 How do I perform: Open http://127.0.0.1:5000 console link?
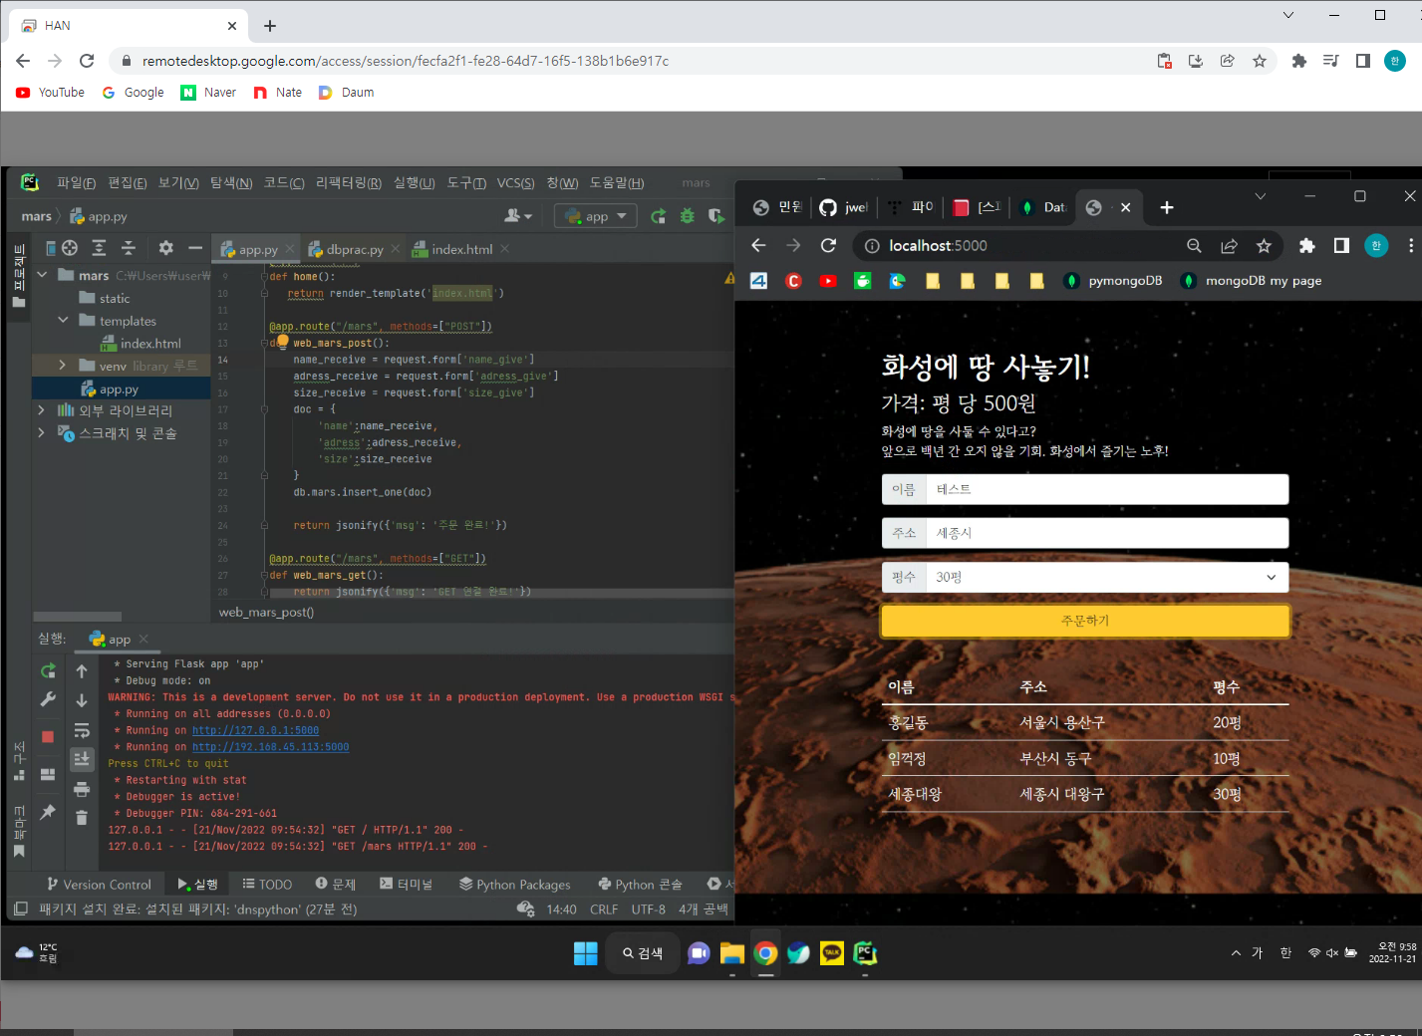[x=255, y=730]
